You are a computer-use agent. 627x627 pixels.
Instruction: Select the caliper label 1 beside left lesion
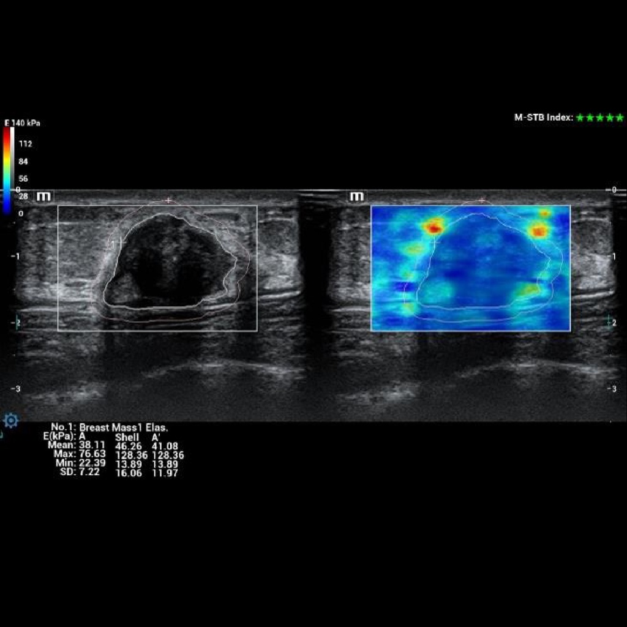pyautogui.click(x=112, y=244)
